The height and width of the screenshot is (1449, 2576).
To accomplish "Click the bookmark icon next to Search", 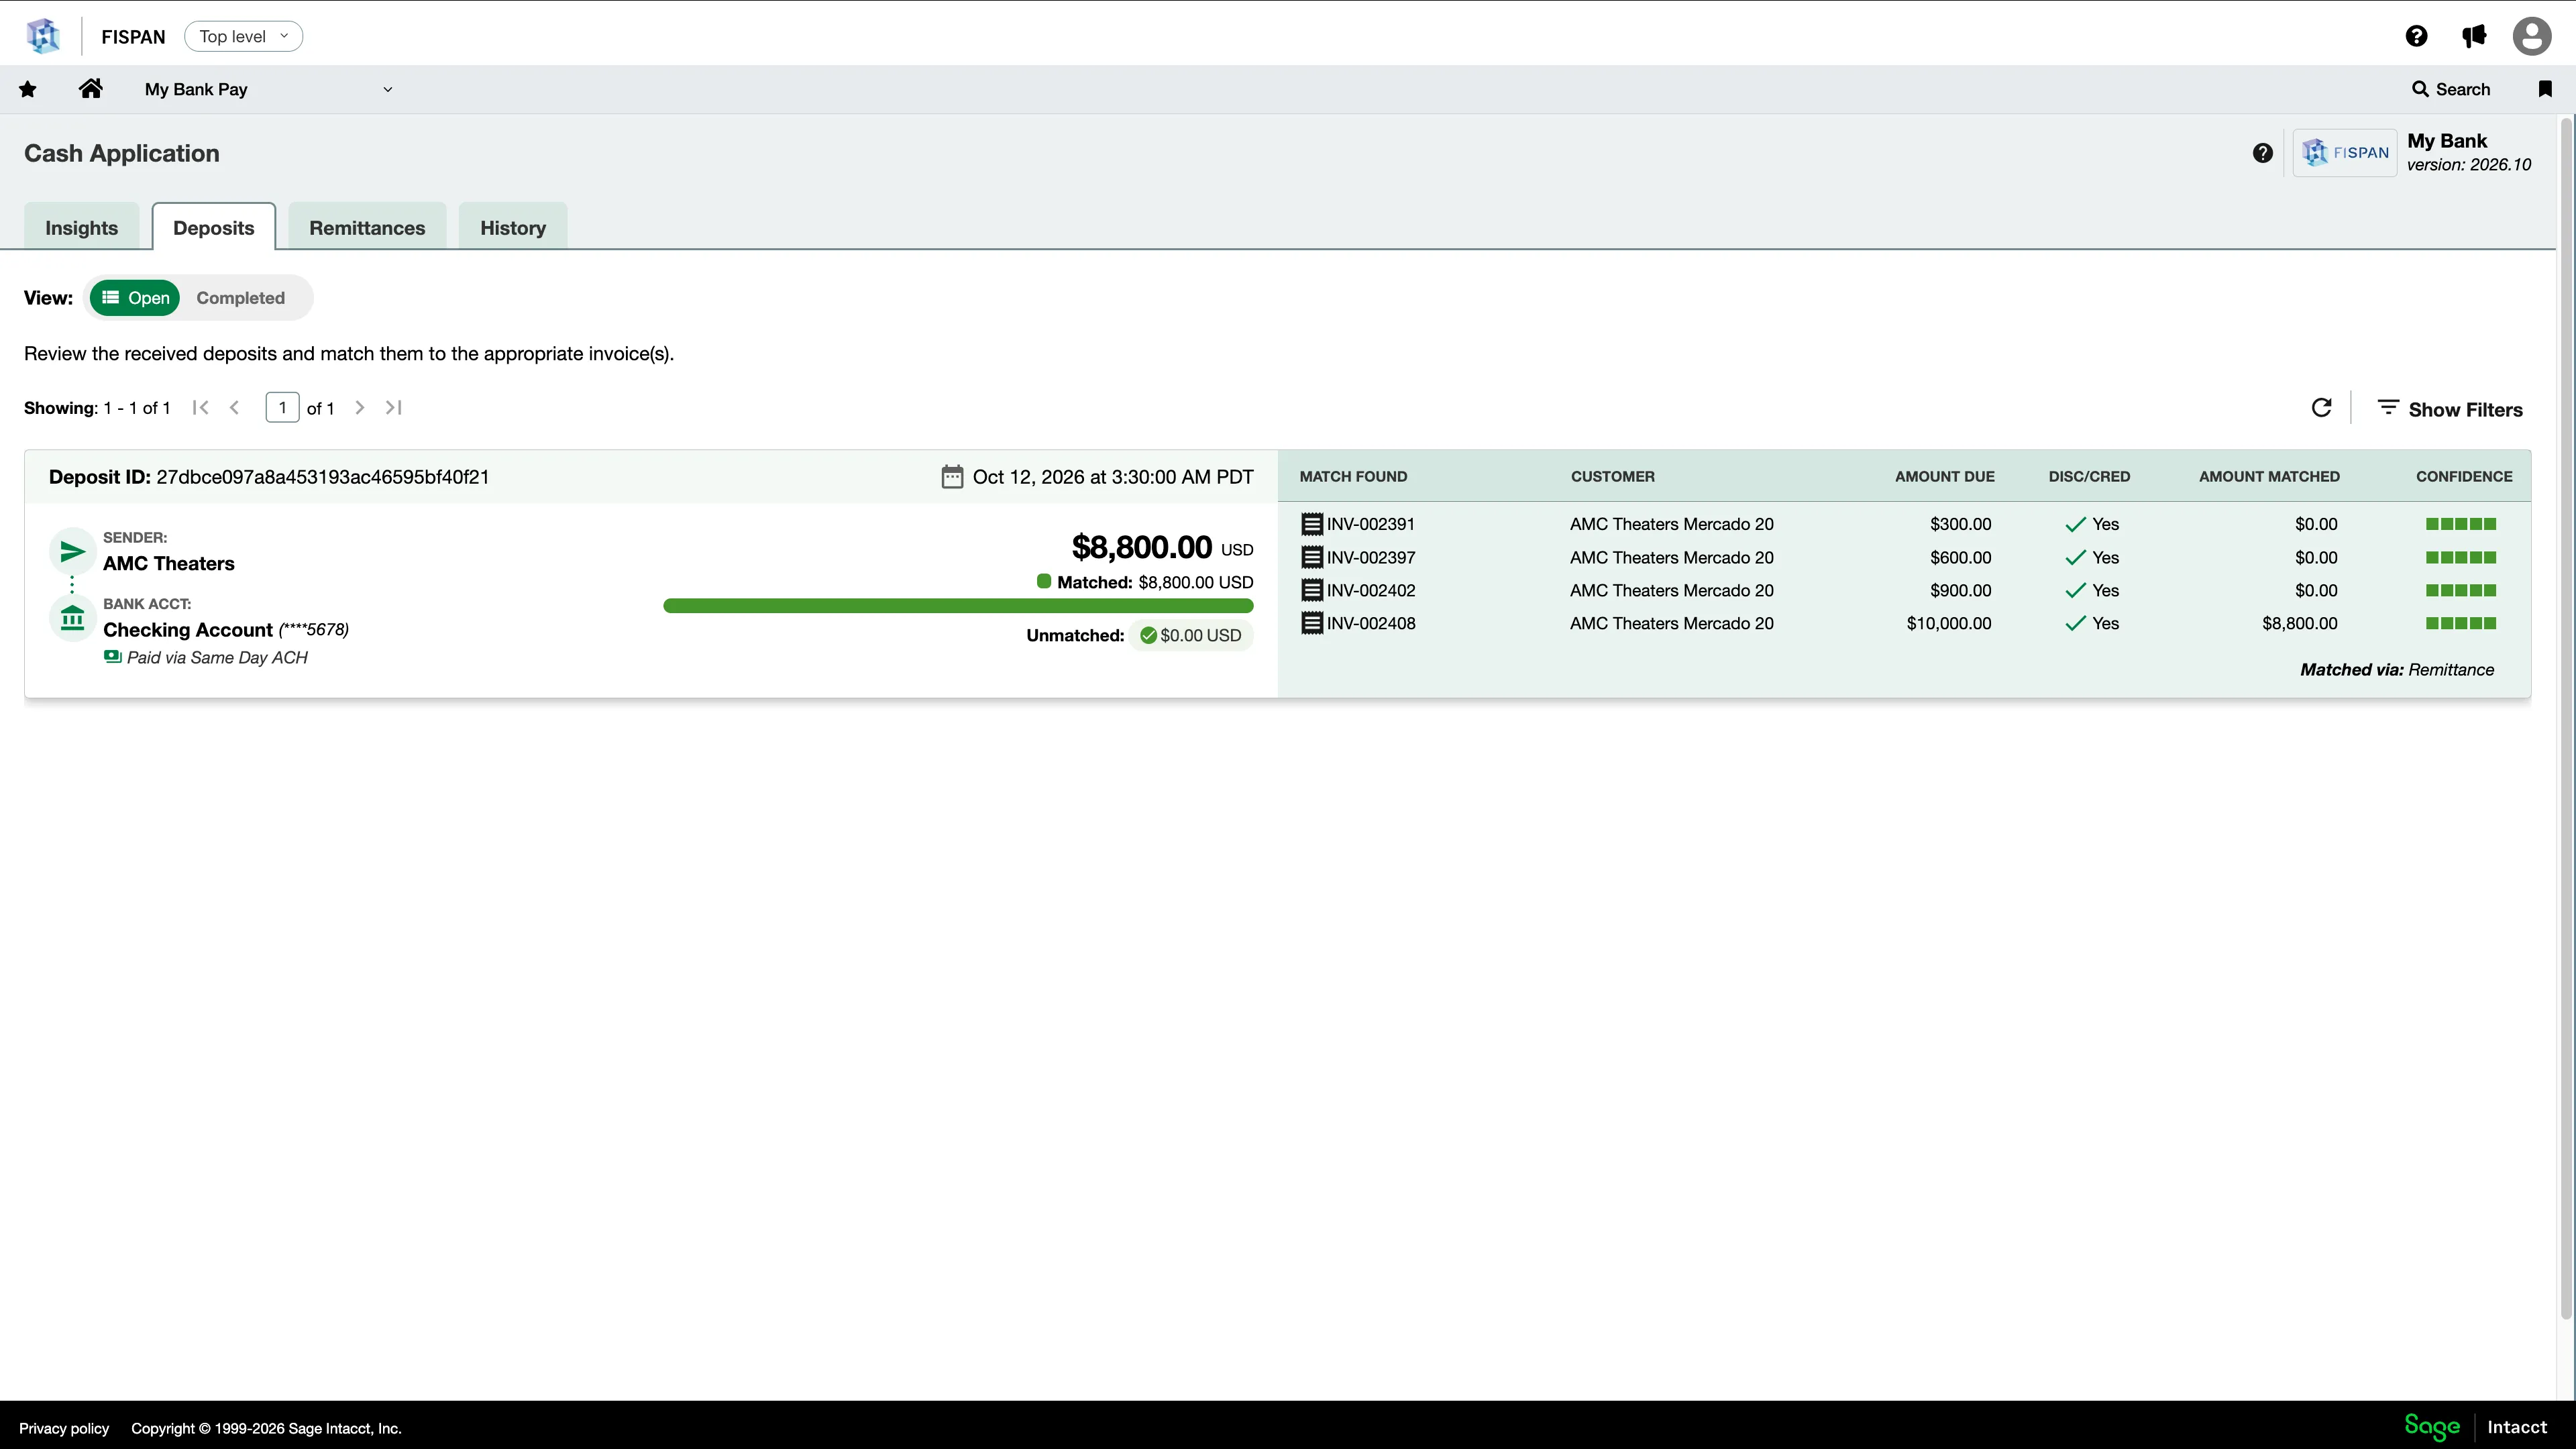I will tap(2545, 89).
